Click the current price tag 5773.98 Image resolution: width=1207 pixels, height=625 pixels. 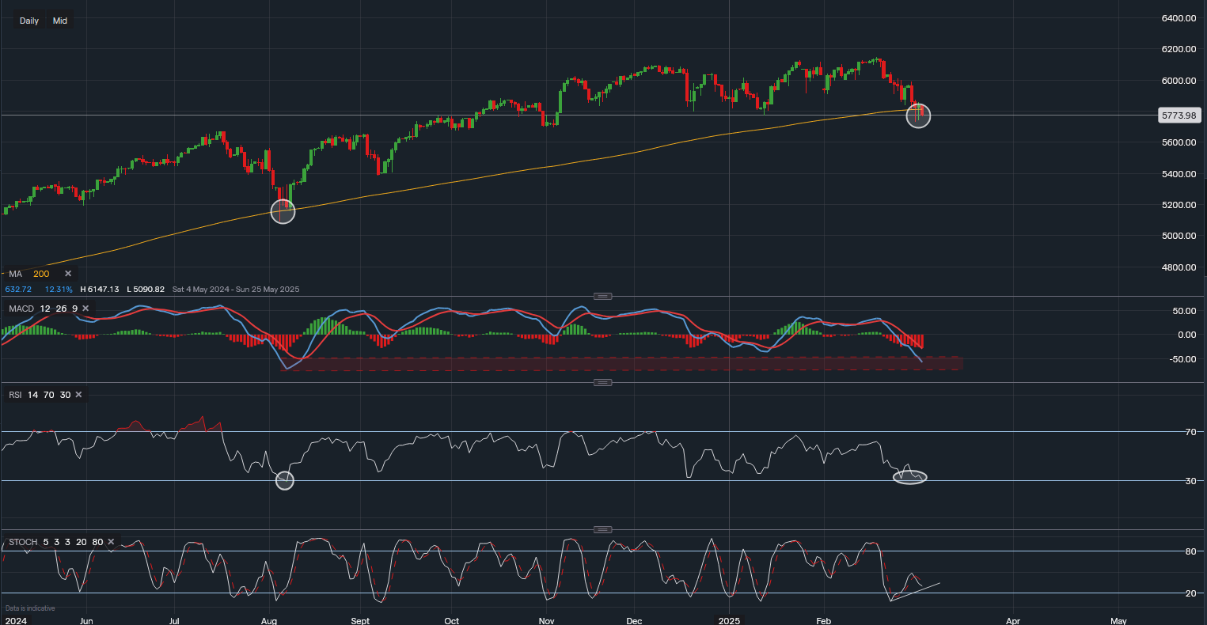[1179, 116]
